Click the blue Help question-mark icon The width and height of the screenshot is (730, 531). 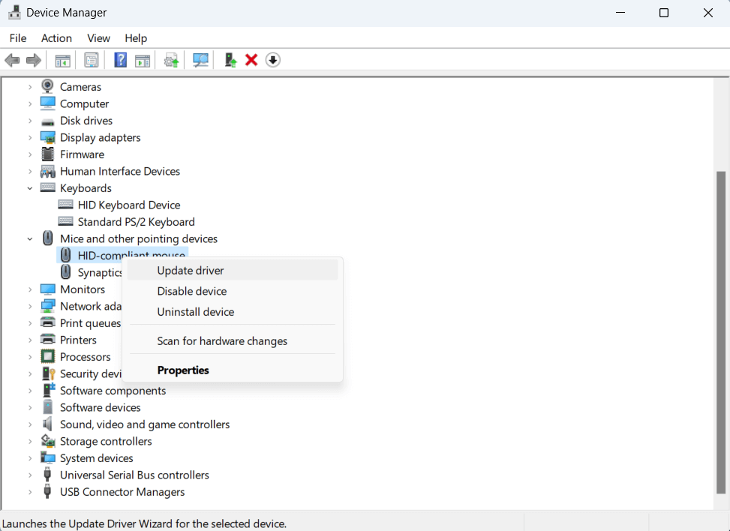coord(121,60)
